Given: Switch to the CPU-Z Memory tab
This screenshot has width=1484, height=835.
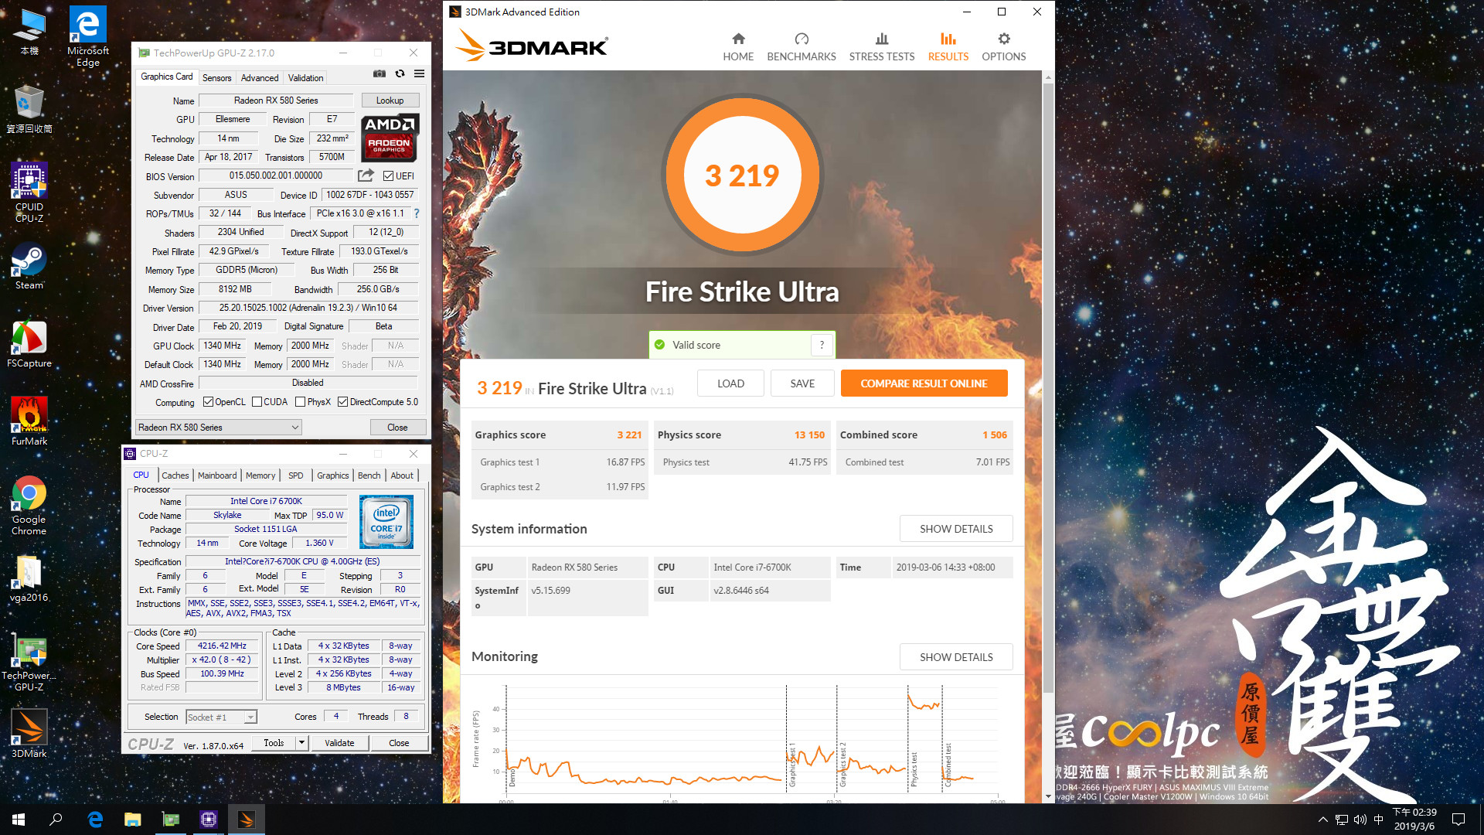Looking at the screenshot, I should [260, 475].
